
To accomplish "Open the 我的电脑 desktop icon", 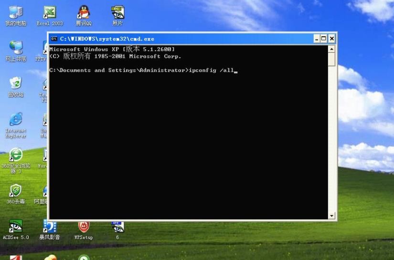I will (16, 16).
